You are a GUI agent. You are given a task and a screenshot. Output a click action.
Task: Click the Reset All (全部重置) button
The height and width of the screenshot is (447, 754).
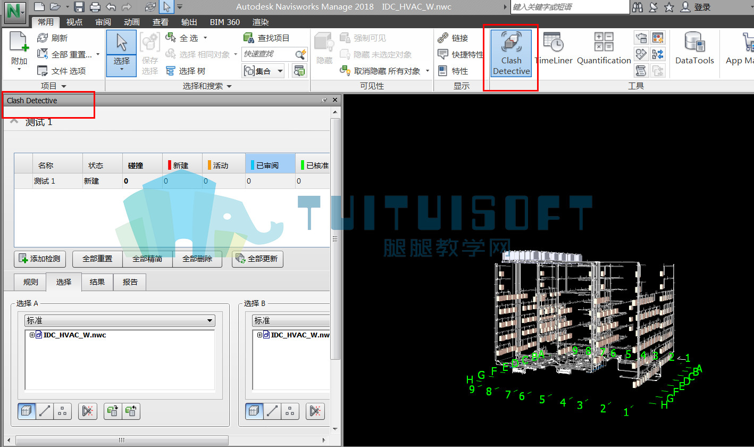coord(97,259)
